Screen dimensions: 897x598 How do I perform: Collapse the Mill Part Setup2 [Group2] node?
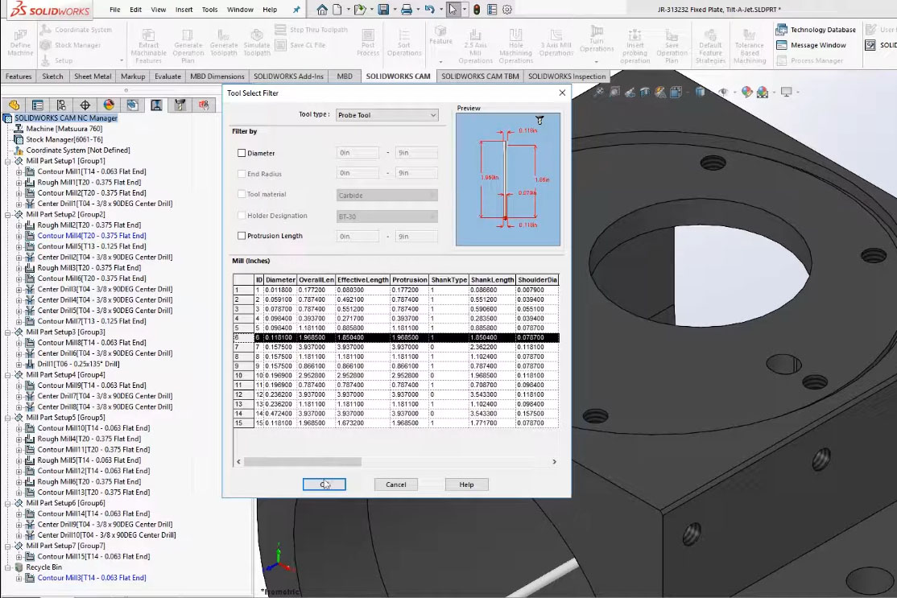[x=8, y=215]
